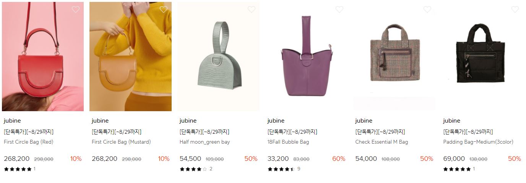Click jubine brand above Check Essential M Bag
The width and height of the screenshot is (526, 183).
pos(364,121)
